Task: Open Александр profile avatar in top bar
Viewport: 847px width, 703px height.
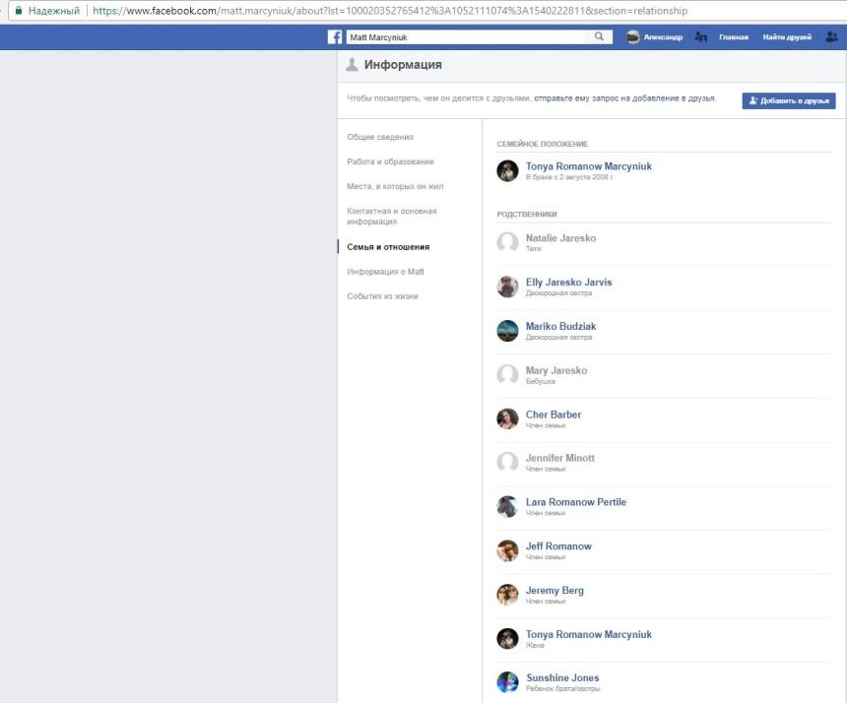Action: [632, 37]
